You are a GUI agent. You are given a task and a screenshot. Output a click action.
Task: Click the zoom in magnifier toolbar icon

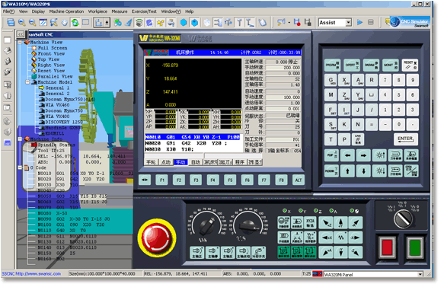[x=21, y=22]
